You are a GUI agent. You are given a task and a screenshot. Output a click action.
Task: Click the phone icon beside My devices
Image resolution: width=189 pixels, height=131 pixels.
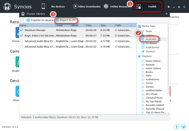[x=43, y=6]
